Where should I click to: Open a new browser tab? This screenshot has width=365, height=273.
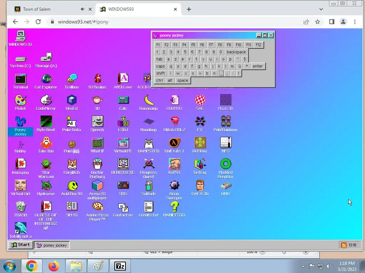point(189,9)
